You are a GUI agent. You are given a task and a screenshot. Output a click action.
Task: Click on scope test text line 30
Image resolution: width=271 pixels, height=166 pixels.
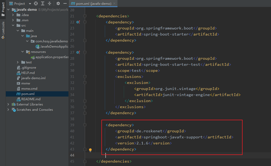pyautogui.click(x=136, y=71)
